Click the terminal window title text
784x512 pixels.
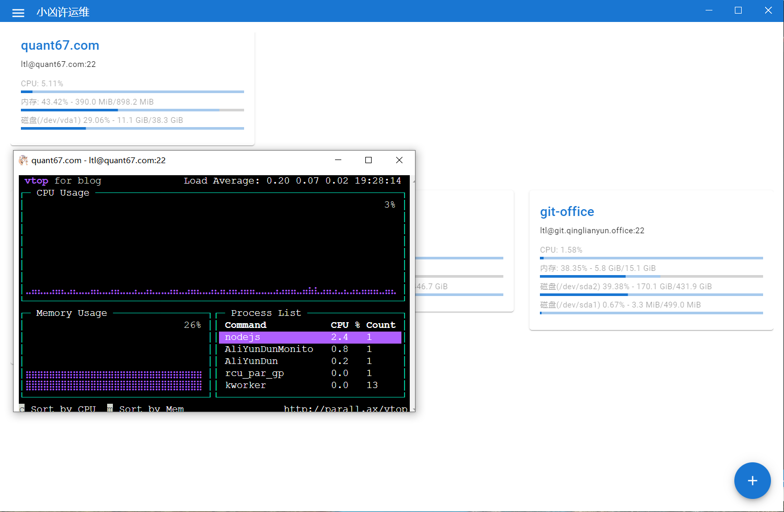(x=98, y=161)
